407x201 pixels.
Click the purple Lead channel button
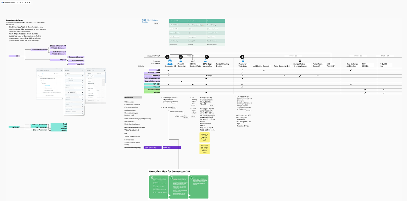point(153,148)
